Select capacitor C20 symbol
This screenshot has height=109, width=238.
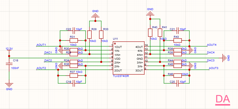click(x=177, y=83)
